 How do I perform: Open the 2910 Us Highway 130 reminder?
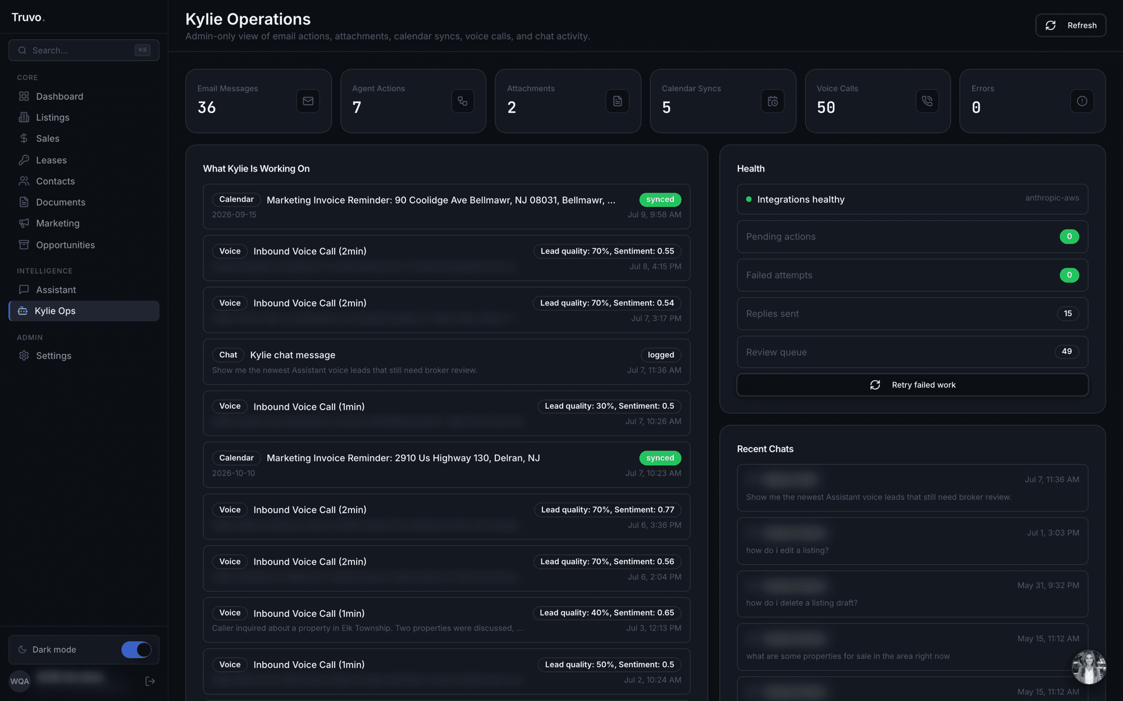(x=446, y=465)
